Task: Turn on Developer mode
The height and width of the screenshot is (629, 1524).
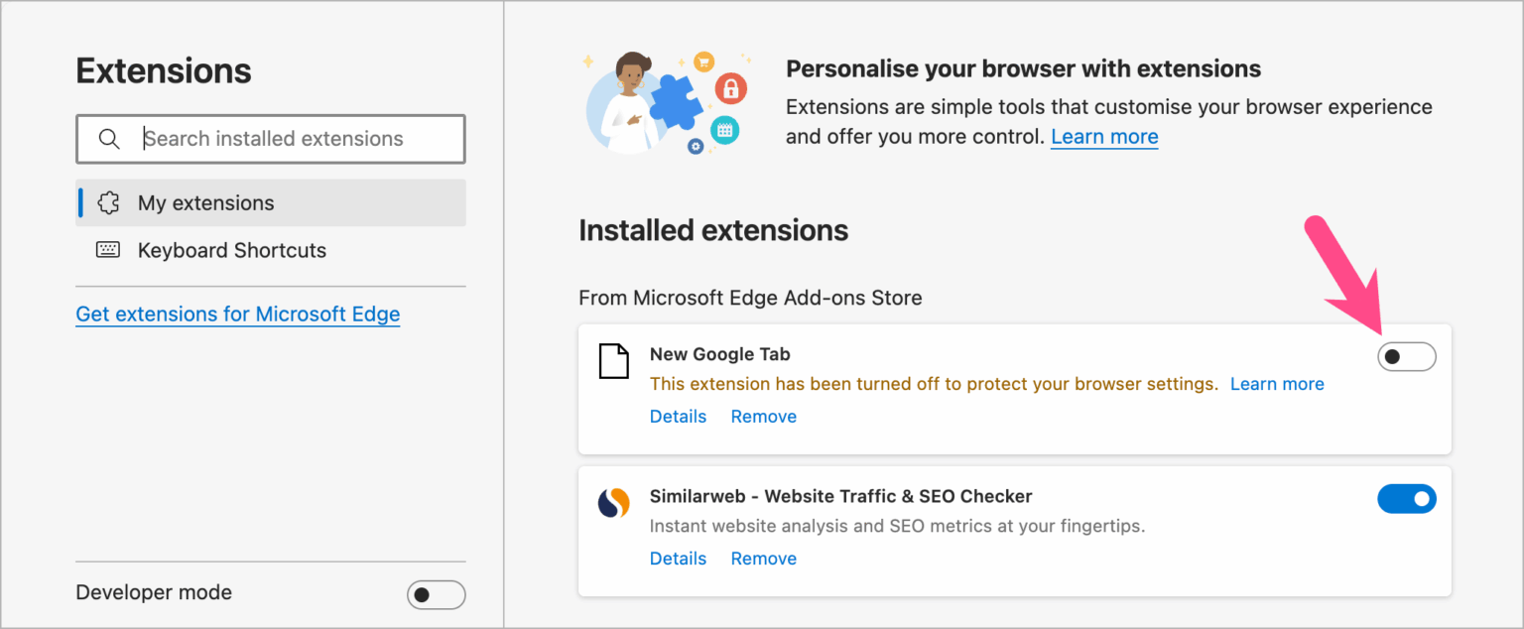Action: pos(436,593)
